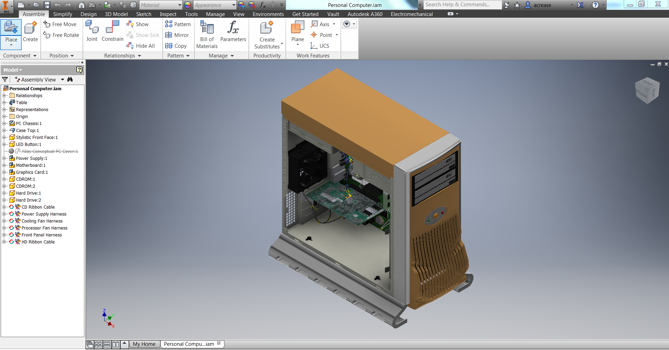The image size is (669, 350).
Task: Open the Electromechanical ribbon tab
Action: [411, 14]
